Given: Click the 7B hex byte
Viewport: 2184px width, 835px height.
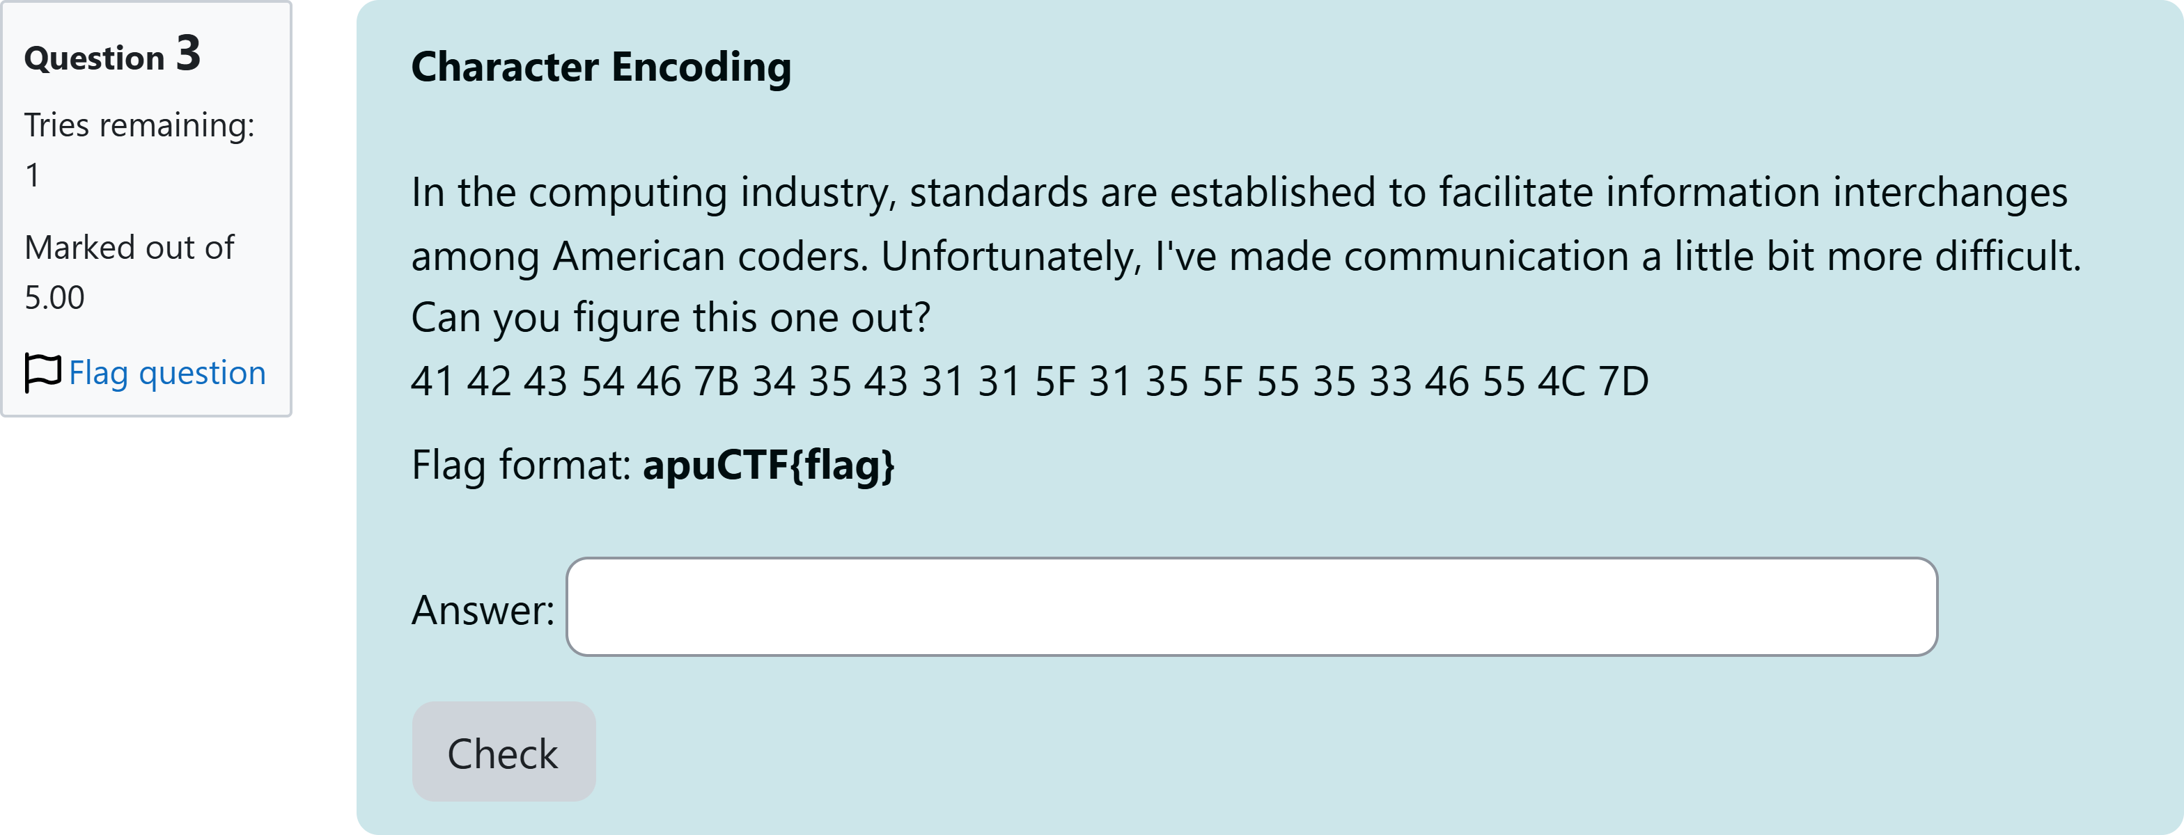Looking at the screenshot, I should (717, 381).
